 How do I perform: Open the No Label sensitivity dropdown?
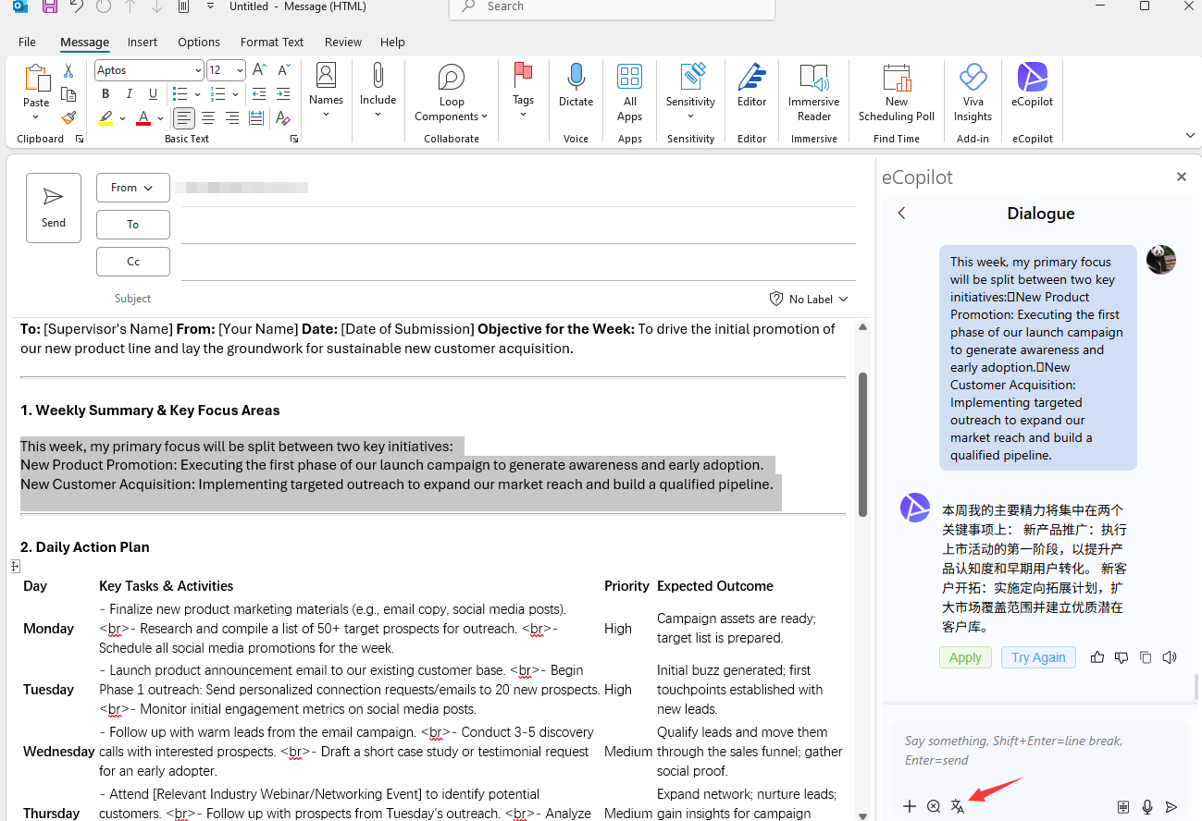pos(810,299)
